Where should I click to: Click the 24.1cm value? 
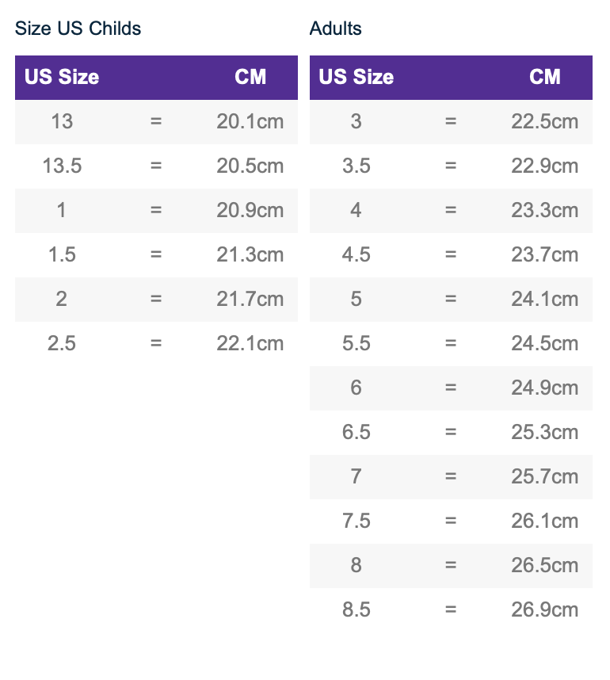(544, 299)
